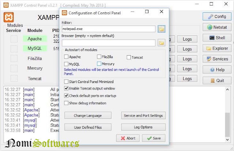Open Logs for MySQL row
The image size is (234, 151).
pos(187,49)
